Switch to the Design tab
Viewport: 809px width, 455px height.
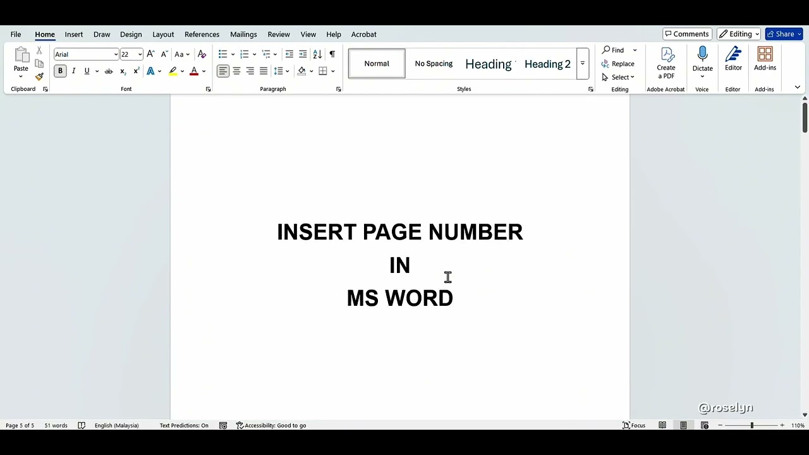pyautogui.click(x=131, y=34)
